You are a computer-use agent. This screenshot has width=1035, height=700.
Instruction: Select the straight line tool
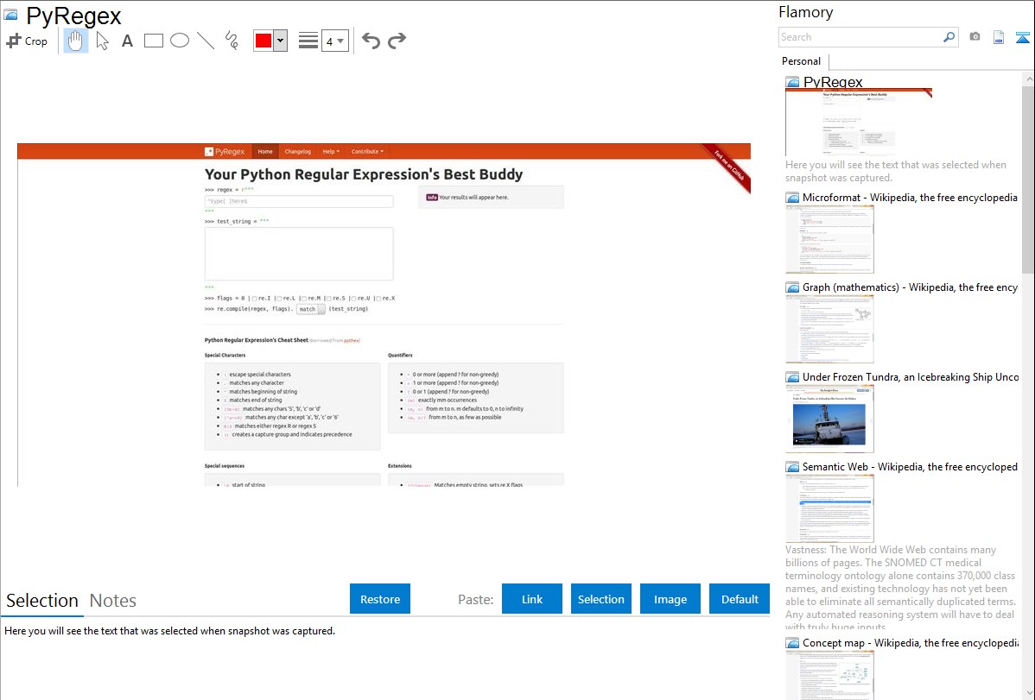[206, 41]
